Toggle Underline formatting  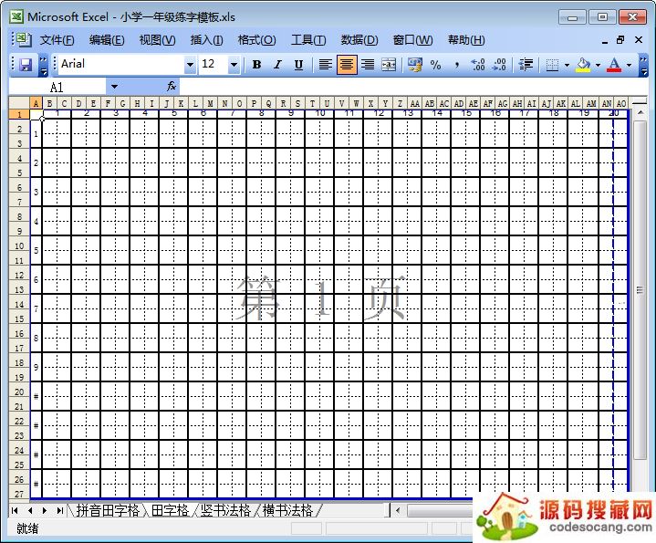[x=298, y=65]
